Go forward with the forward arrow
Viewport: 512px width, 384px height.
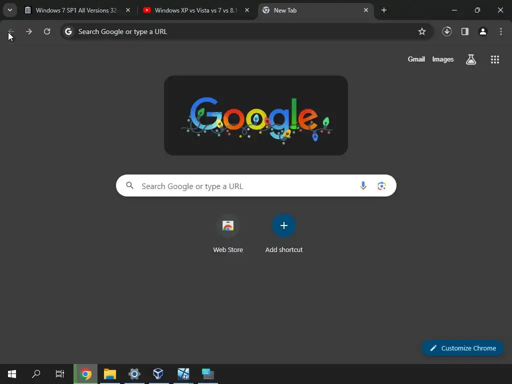[29, 31]
